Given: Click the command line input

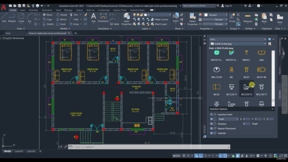Looking at the screenshot, I should click(149, 147).
